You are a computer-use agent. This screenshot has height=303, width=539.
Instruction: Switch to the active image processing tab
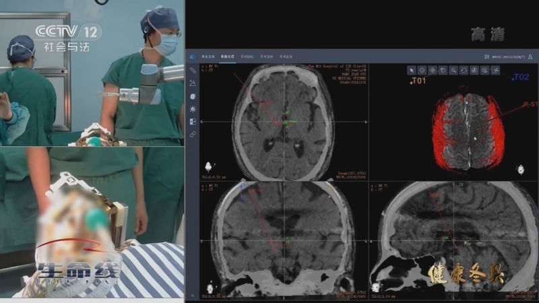(x=227, y=57)
